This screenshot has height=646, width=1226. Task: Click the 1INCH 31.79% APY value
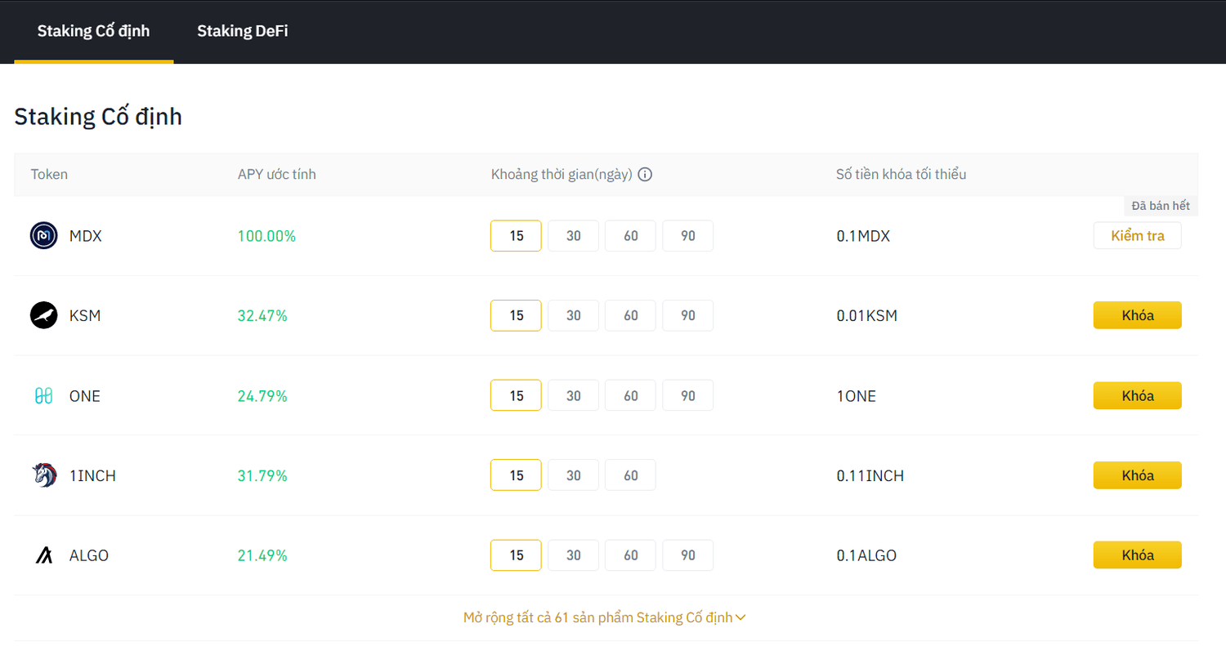[x=262, y=475]
